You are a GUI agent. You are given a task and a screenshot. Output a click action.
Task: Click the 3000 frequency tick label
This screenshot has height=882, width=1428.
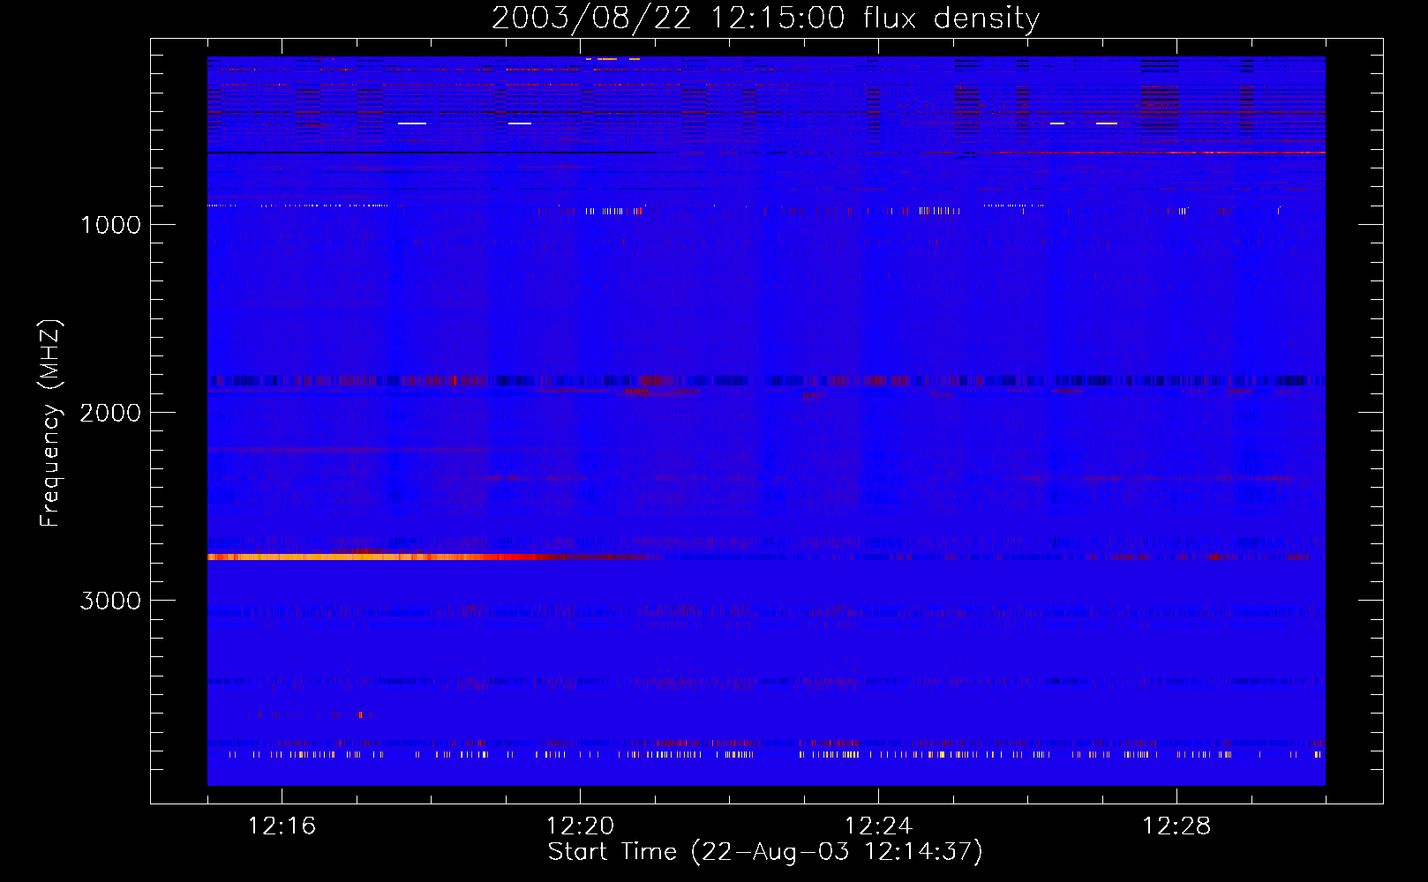pos(110,601)
